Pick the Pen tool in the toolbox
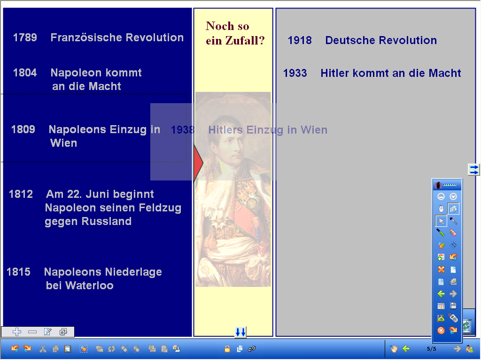The height and width of the screenshot is (360, 481). [453, 221]
